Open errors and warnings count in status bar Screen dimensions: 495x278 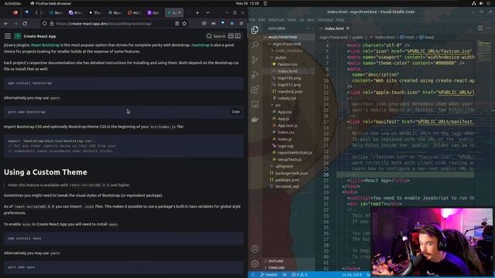(x=299, y=275)
